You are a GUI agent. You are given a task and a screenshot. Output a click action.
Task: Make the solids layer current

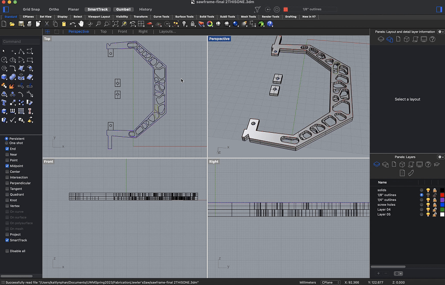click(x=421, y=190)
